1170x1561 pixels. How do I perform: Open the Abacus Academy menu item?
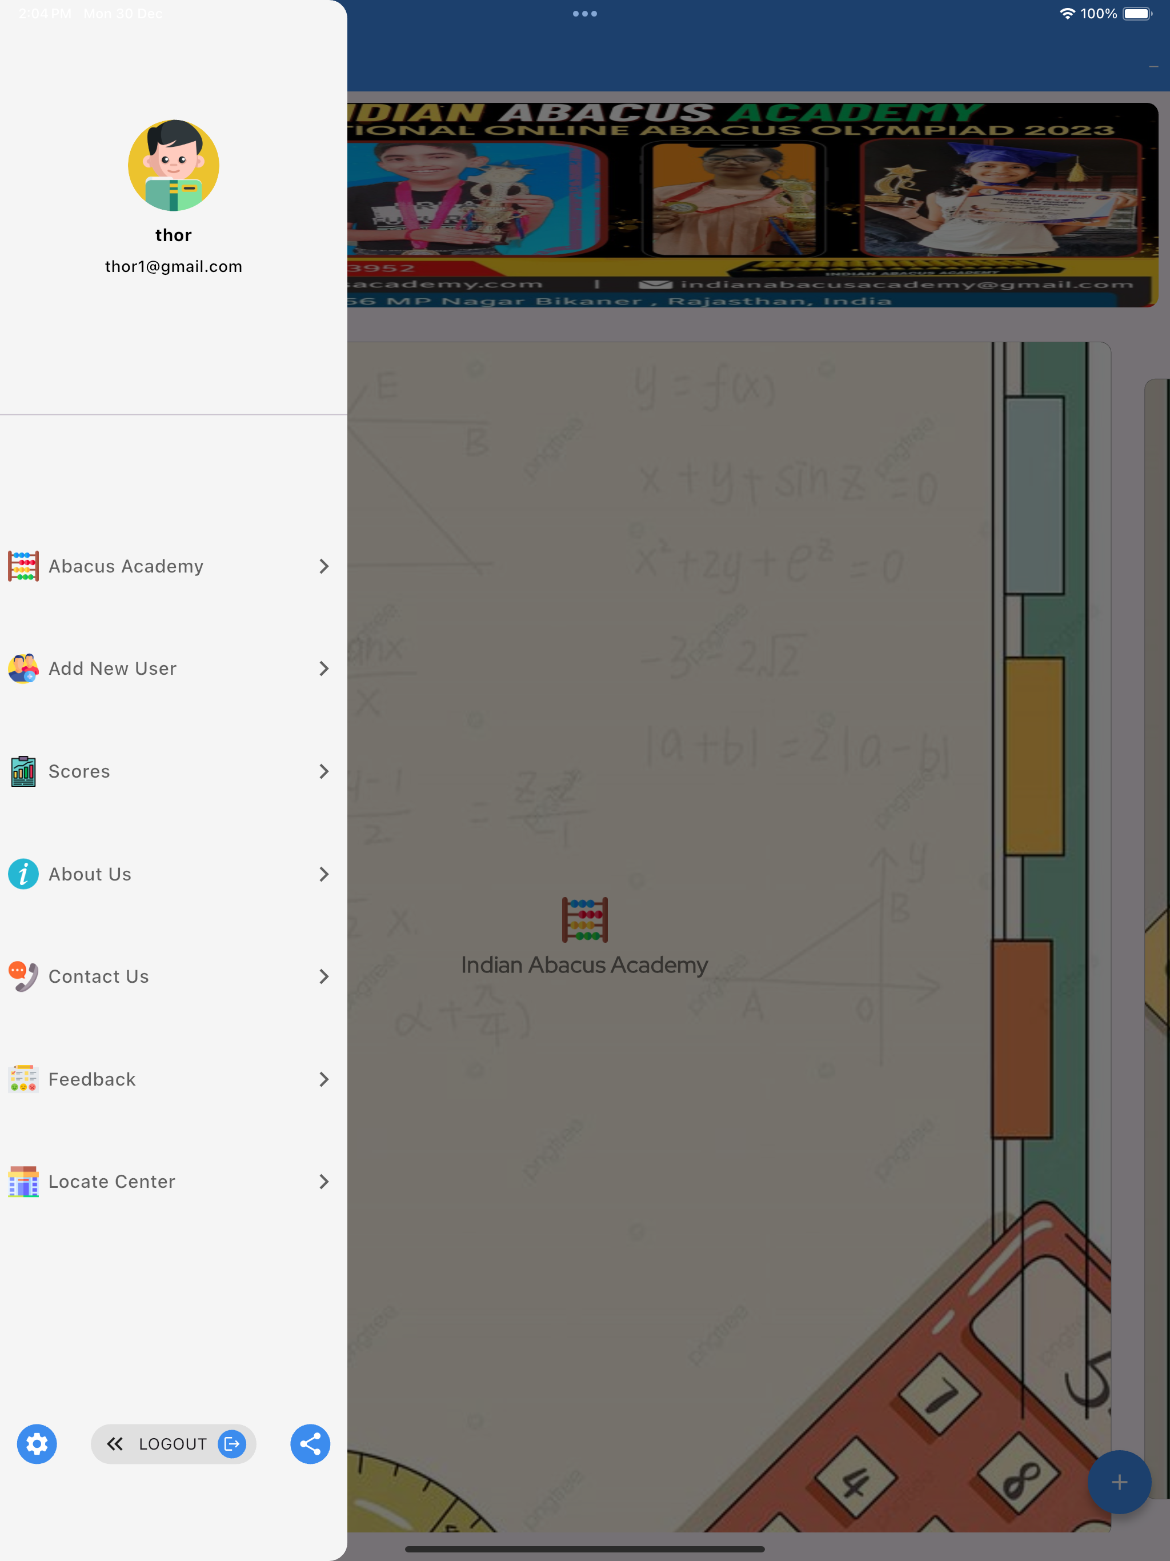pos(174,566)
